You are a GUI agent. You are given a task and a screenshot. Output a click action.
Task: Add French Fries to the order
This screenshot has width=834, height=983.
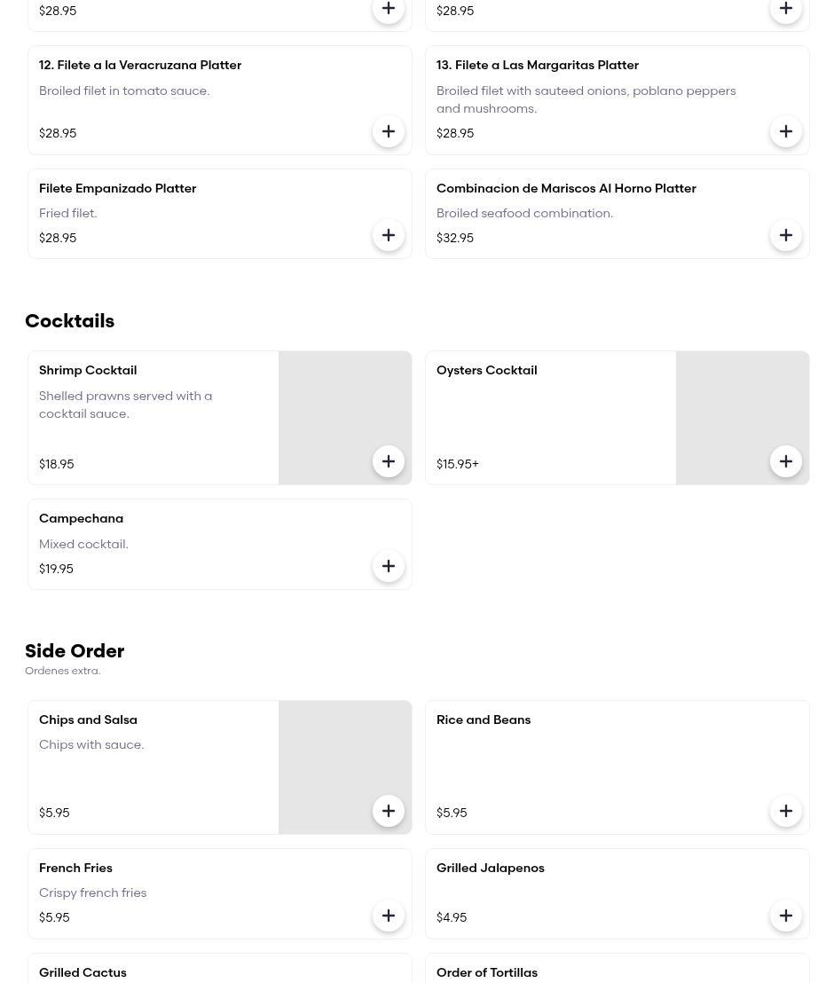click(x=388, y=916)
